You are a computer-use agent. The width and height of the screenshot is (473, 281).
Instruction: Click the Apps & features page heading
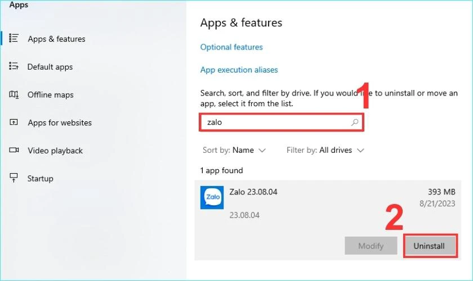point(242,23)
